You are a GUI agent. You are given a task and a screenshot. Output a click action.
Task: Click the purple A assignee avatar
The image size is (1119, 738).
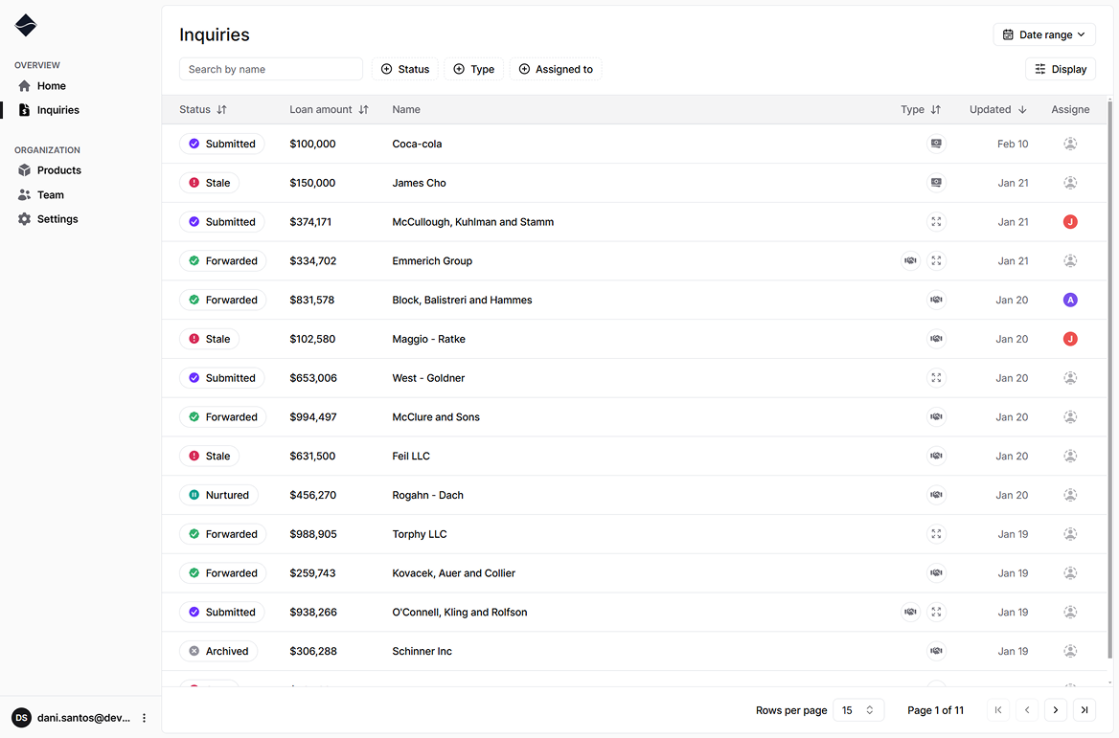[x=1070, y=300]
